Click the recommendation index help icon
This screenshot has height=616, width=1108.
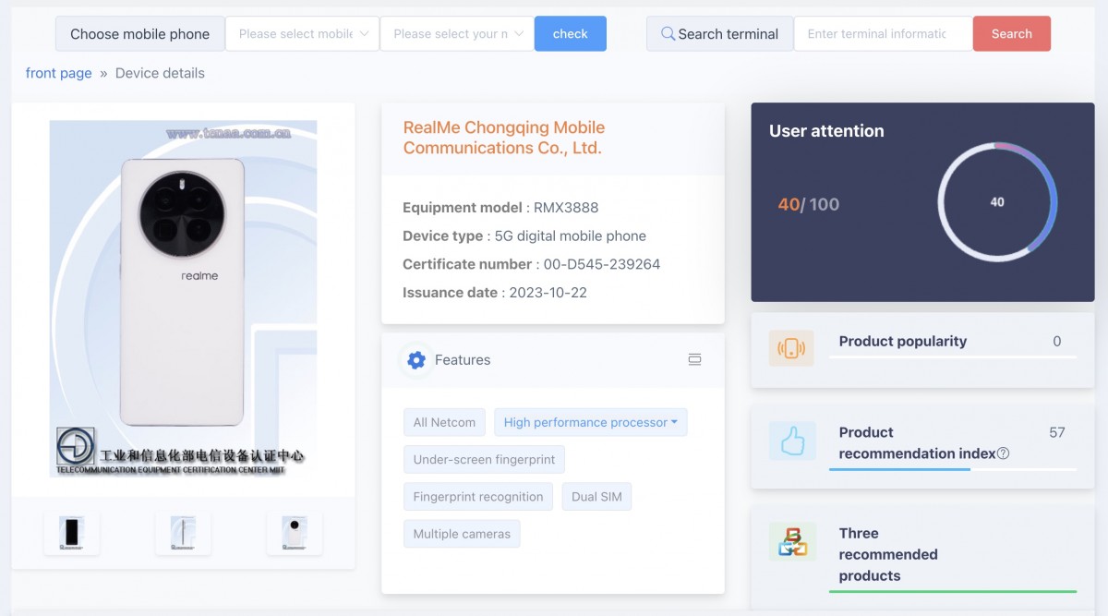(x=1004, y=453)
